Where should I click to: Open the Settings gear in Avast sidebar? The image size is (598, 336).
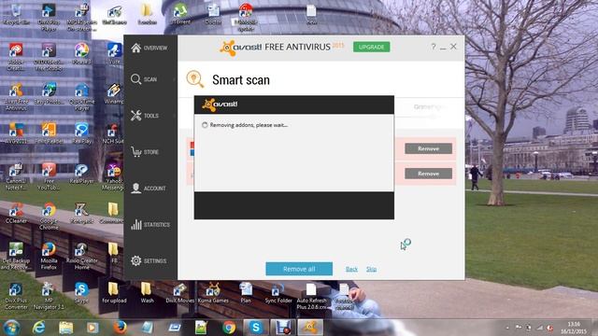pos(149,261)
